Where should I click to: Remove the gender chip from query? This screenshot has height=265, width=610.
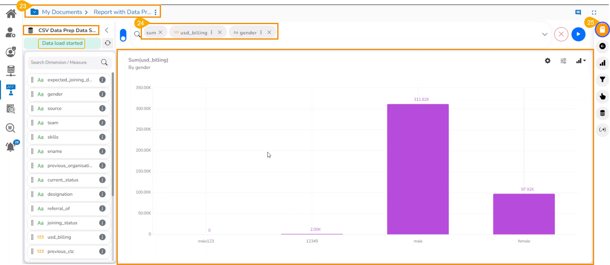click(x=269, y=32)
